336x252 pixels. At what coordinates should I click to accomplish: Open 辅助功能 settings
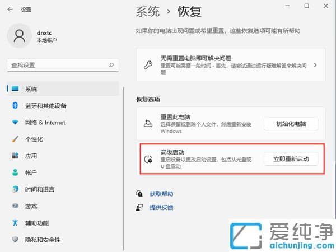[x=63, y=223]
